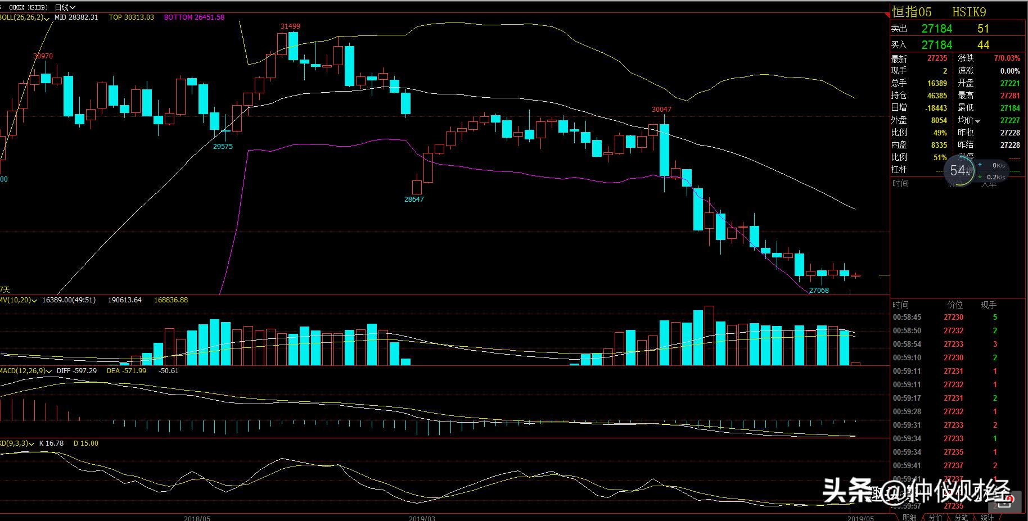The width and height of the screenshot is (1028, 521).
Task: Select the 00:59:17 tick row
Action: tap(958, 398)
